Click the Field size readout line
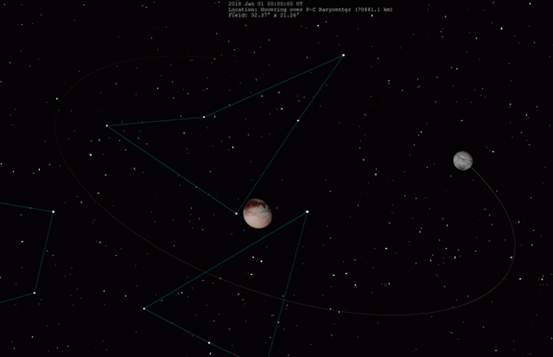Image resolution: width=553 pixels, height=357 pixels. [264, 15]
